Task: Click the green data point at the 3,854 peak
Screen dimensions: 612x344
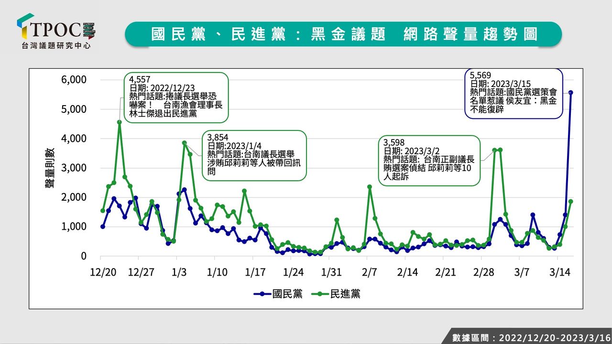Action: point(184,143)
